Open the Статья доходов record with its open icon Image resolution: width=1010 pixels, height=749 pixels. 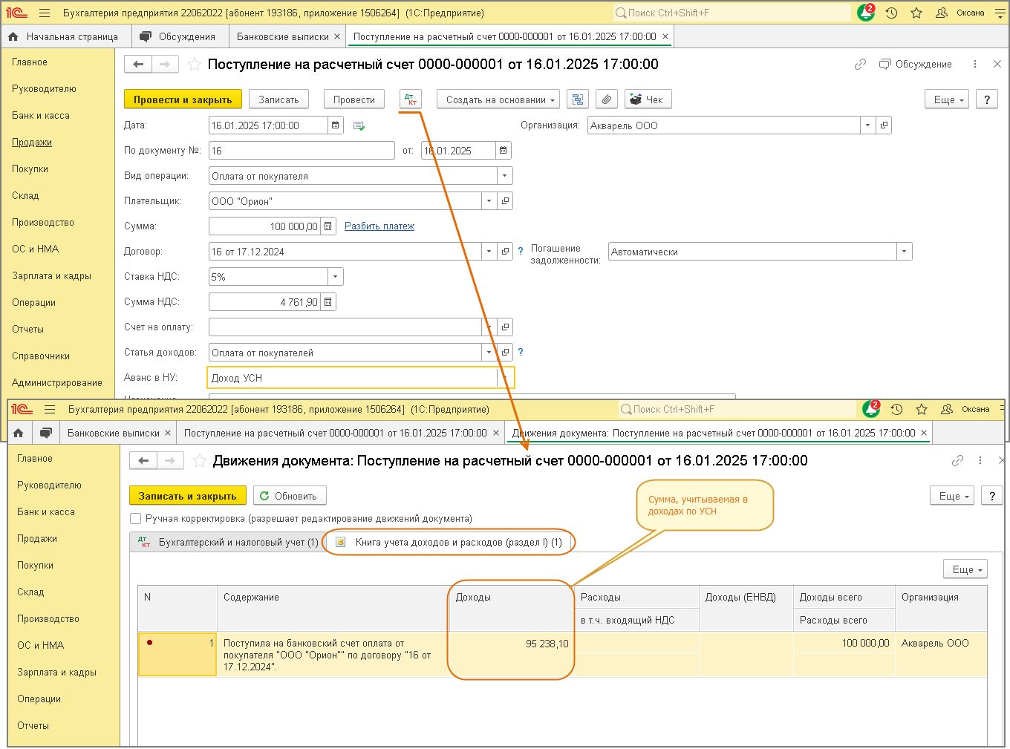tap(505, 353)
